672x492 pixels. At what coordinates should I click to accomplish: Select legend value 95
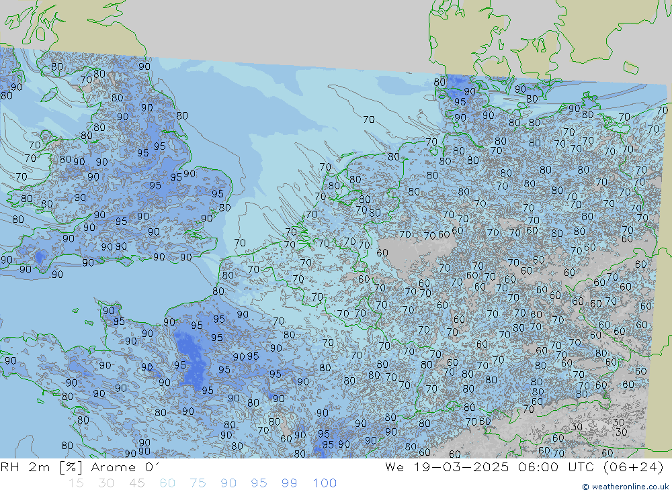259,483
